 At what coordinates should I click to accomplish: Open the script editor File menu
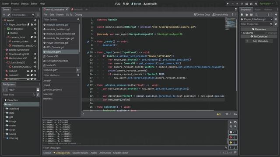click(45, 14)
